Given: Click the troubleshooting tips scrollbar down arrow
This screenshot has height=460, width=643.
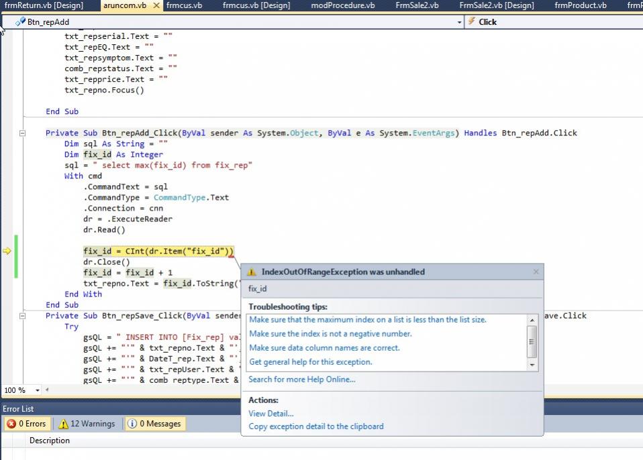Looking at the screenshot, I should tap(532, 365).
